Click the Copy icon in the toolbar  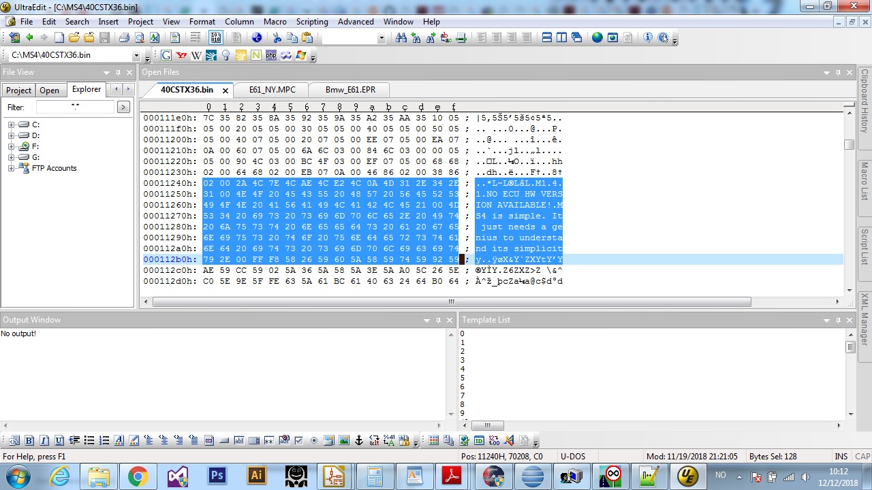[292, 37]
